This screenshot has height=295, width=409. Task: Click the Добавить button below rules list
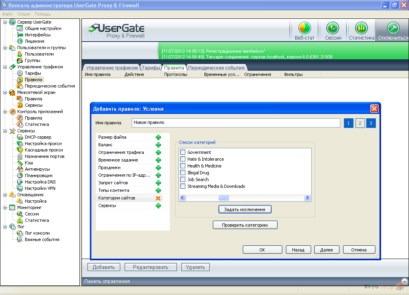[x=103, y=267]
